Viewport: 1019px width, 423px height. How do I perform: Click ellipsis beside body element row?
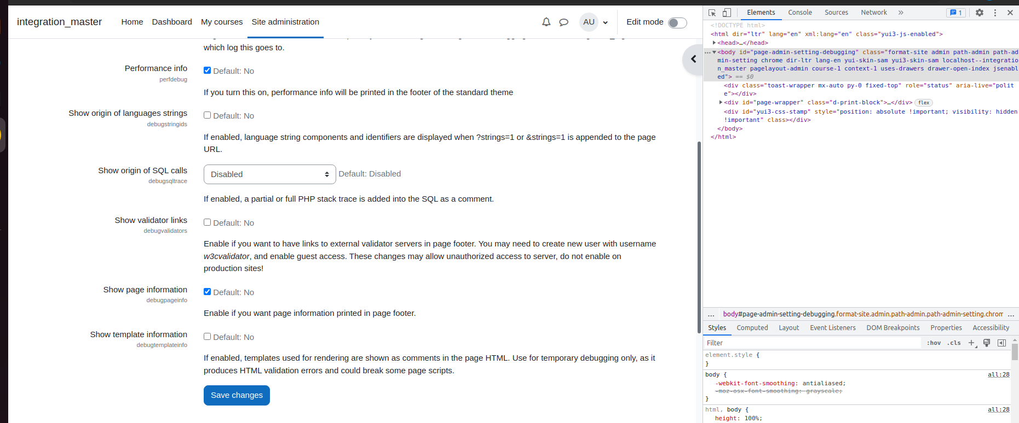[707, 52]
